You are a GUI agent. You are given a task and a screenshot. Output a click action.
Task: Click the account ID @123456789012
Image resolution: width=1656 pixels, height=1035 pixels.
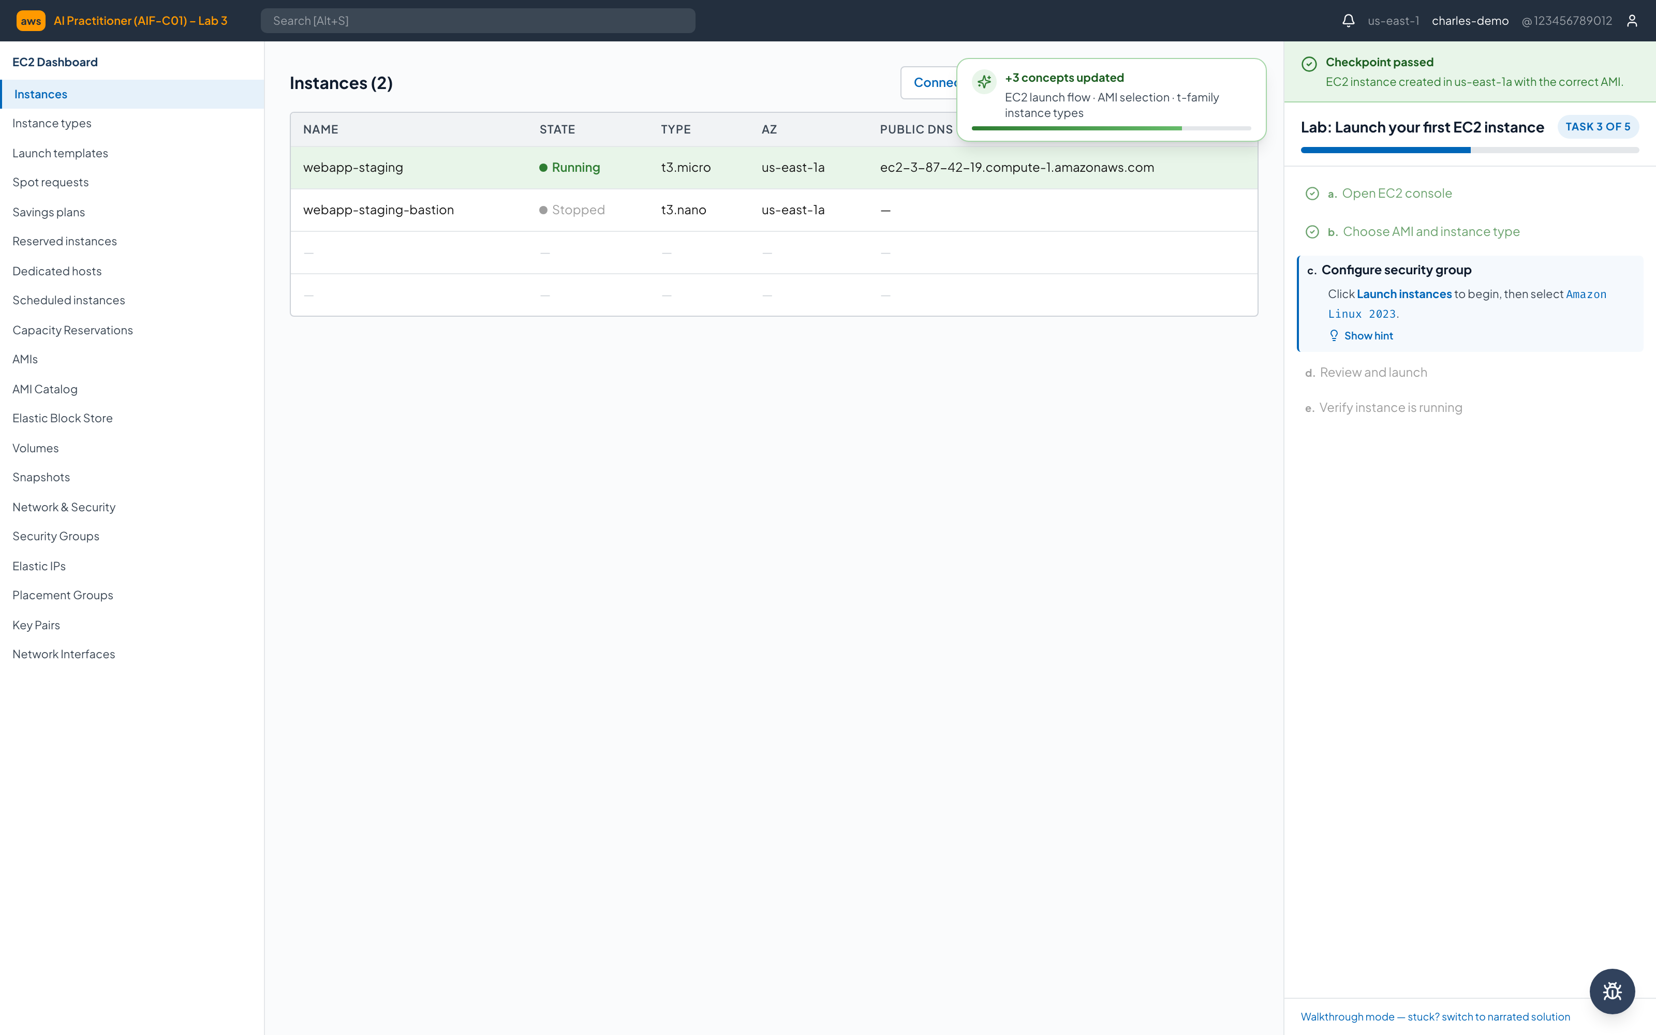[1566, 21]
